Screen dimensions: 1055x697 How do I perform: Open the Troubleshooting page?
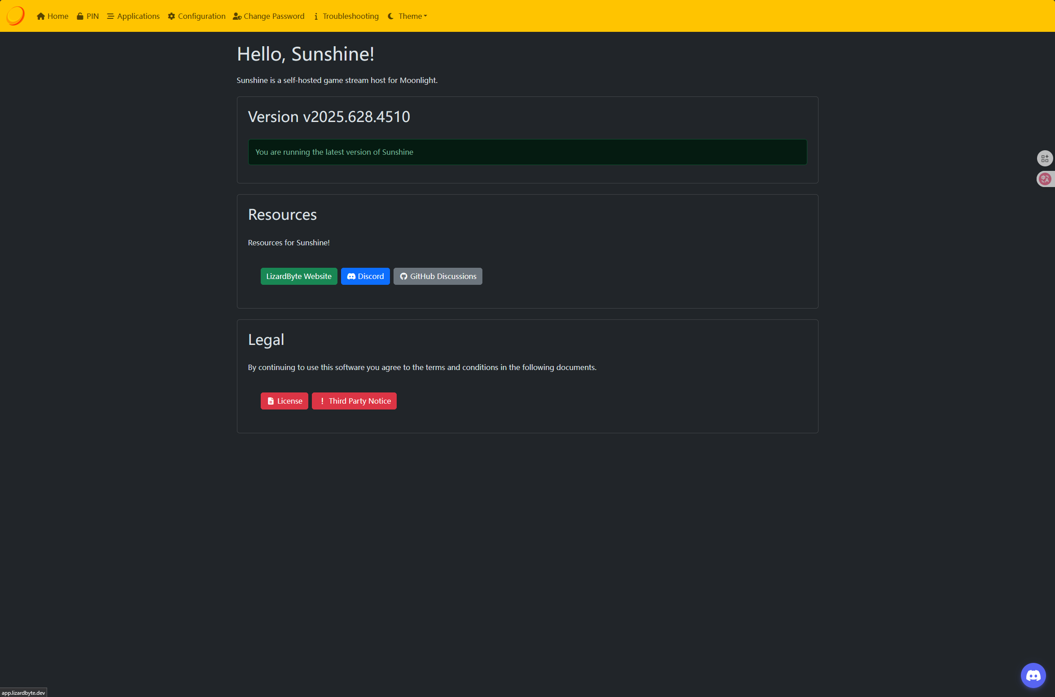pos(350,16)
